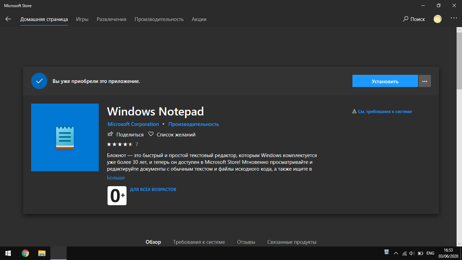Viewport: 462px width, 260px height.
Task: Switch to the Игры tab
Action: 82,19
